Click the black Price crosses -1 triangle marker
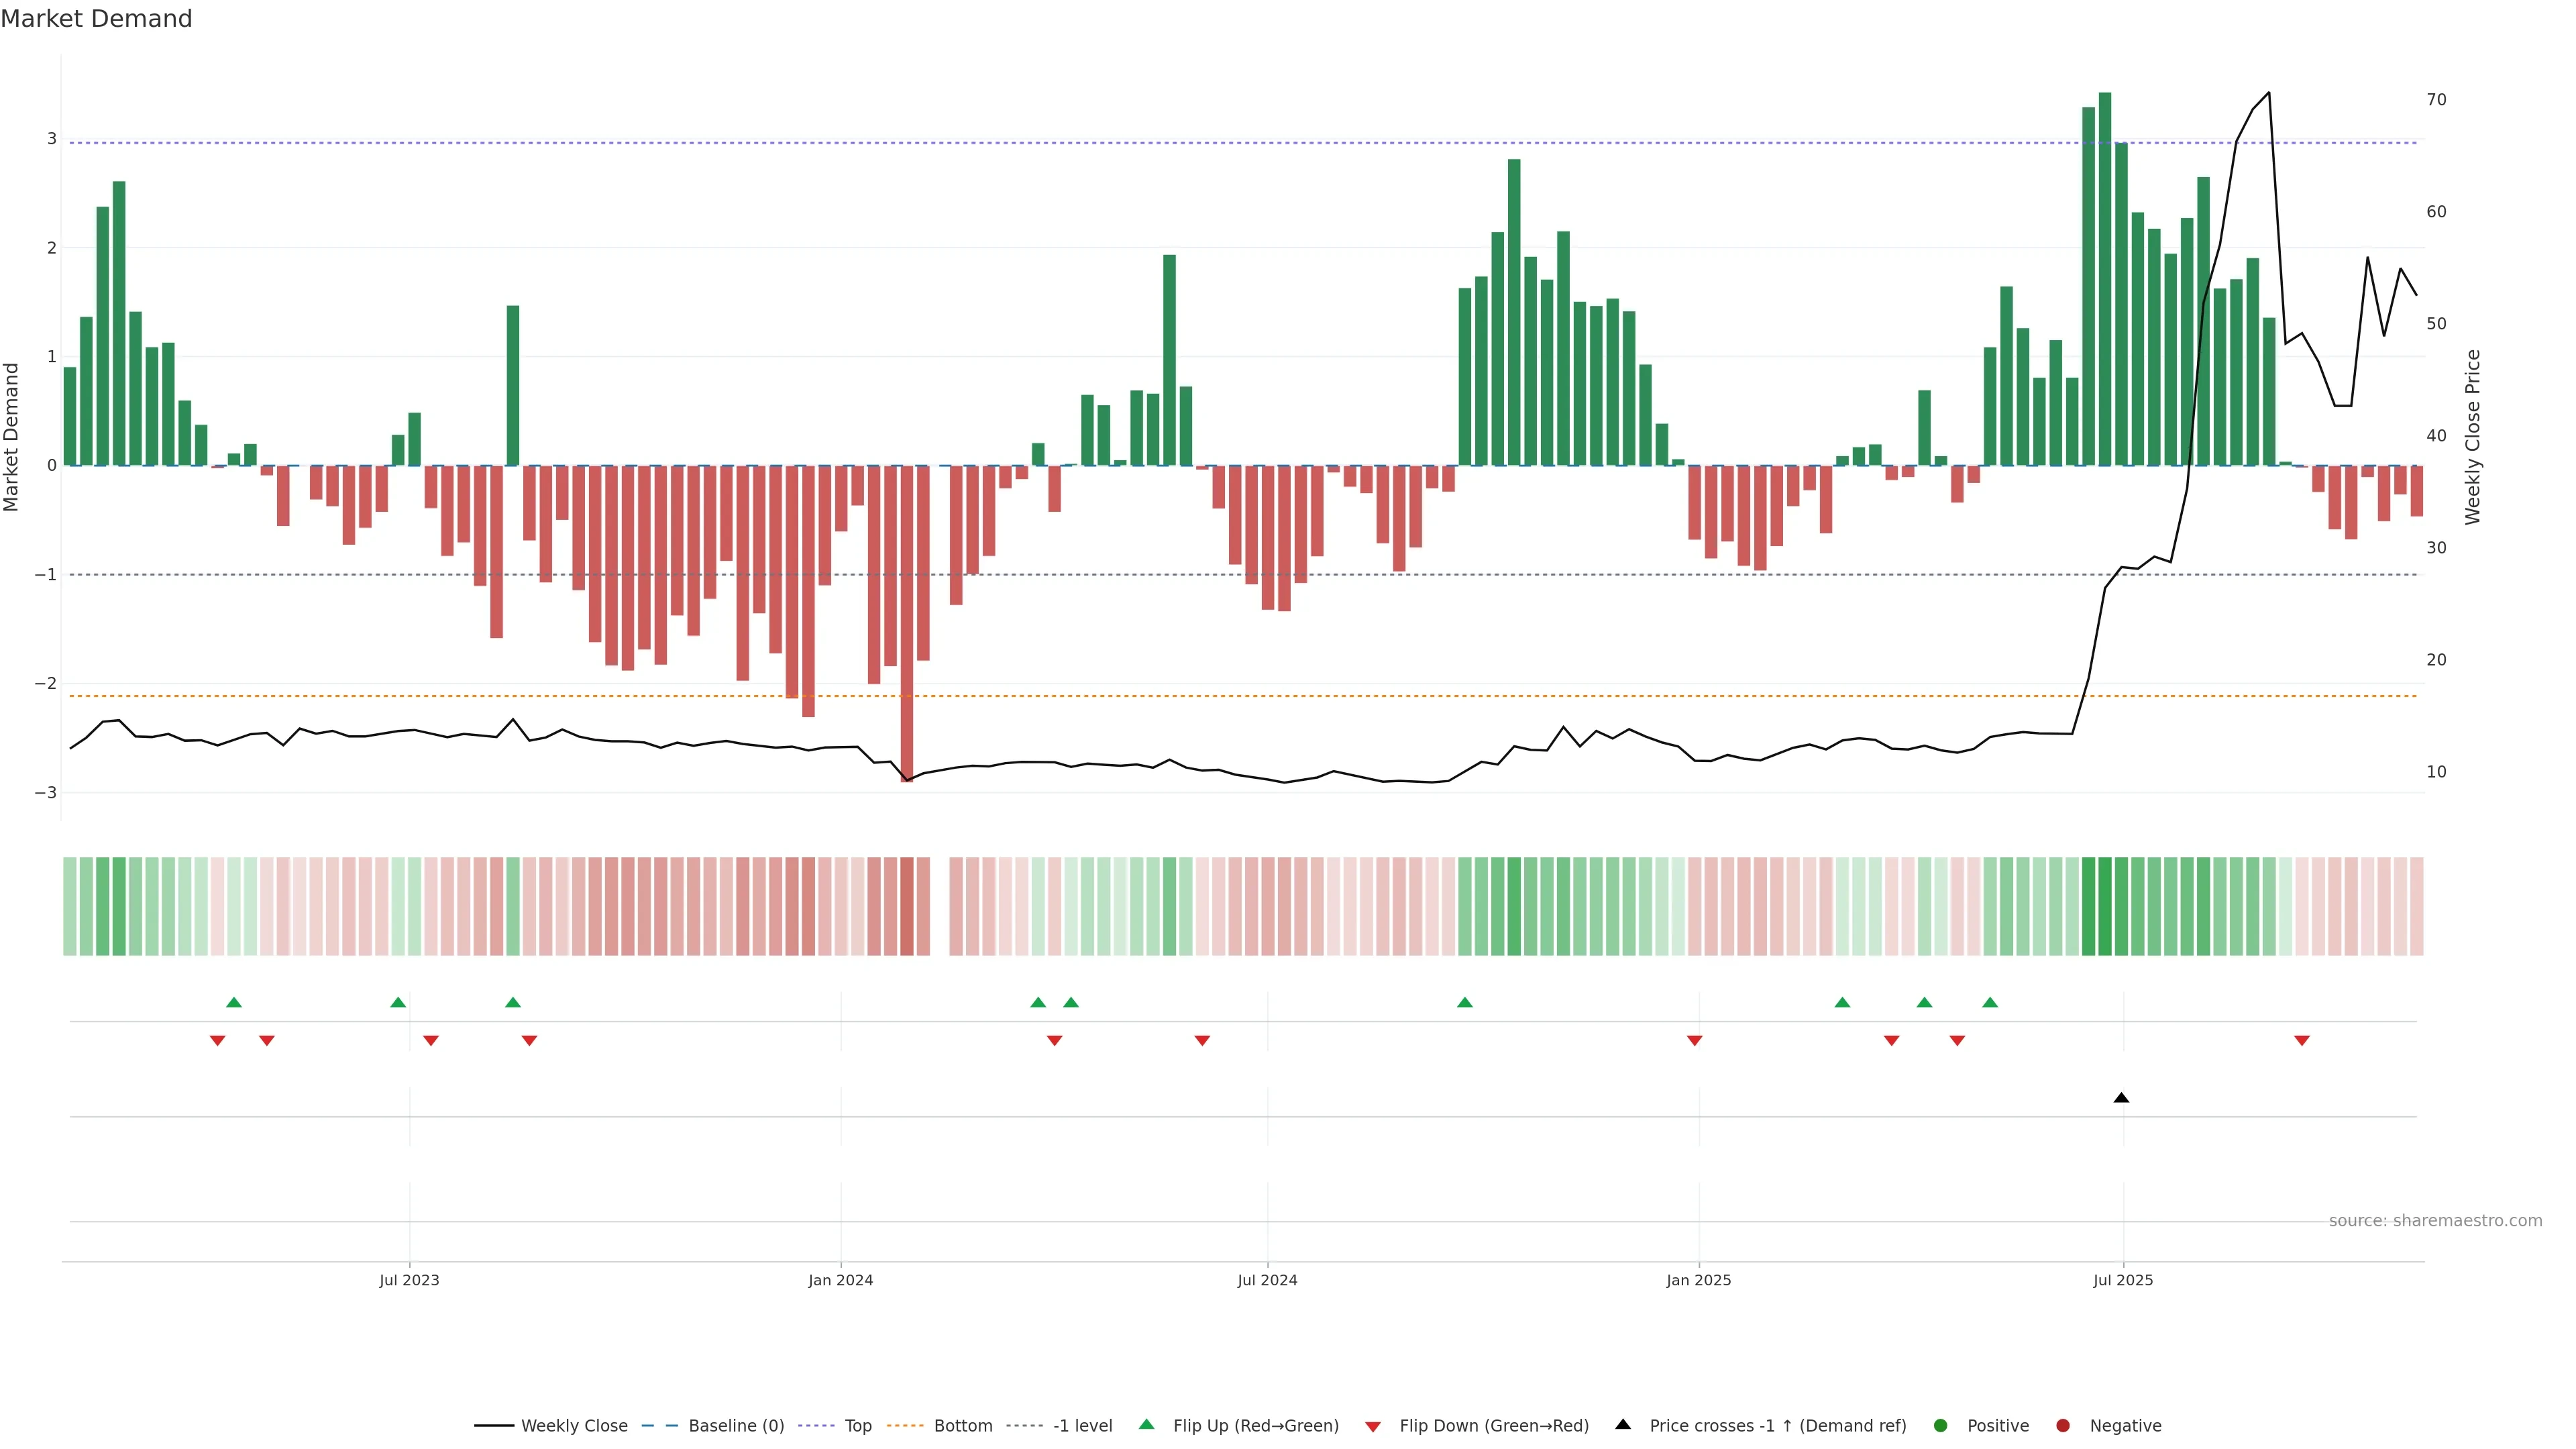 click(x=2121, y=1098)
